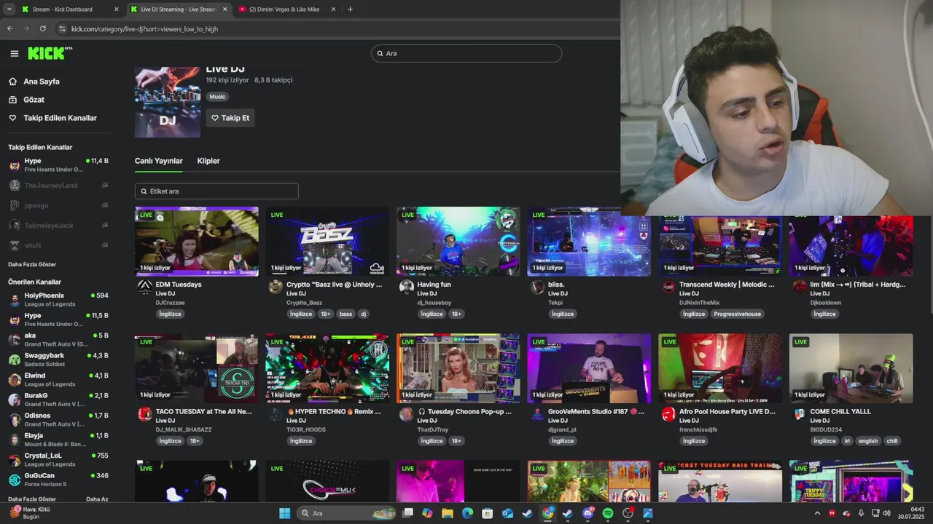The height and width of the screenshot is (524, 933).
Task: Click the Ara search field
Action: (x=466, y=53)
